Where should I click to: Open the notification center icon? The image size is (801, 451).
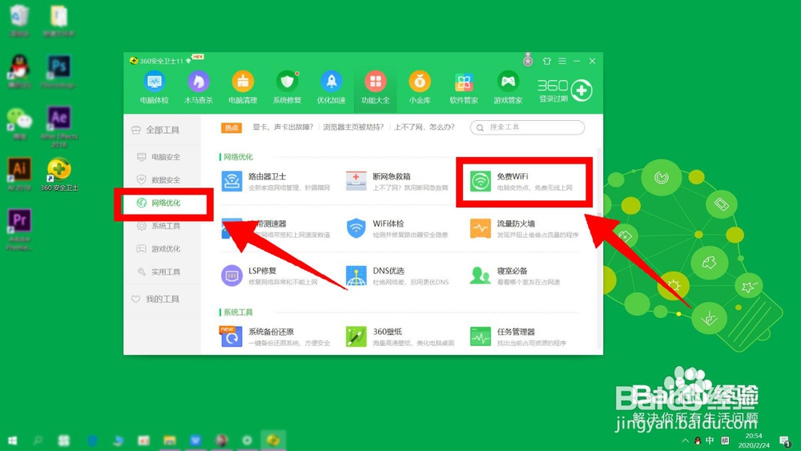785,441
